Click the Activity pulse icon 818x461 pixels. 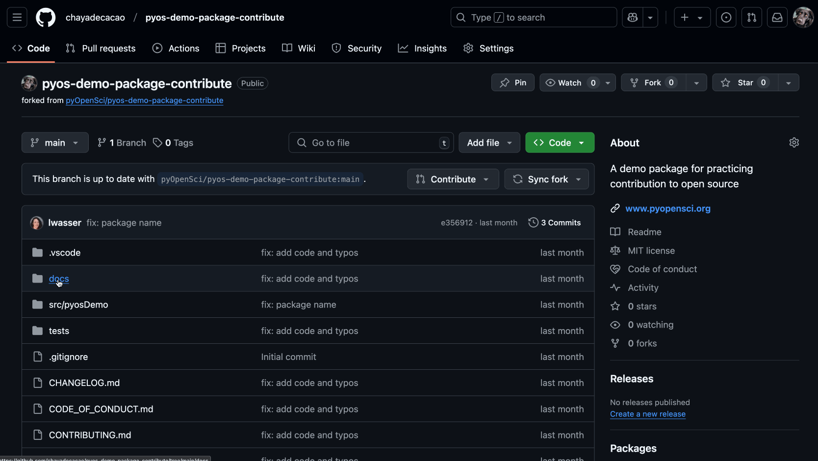point(615,288)
